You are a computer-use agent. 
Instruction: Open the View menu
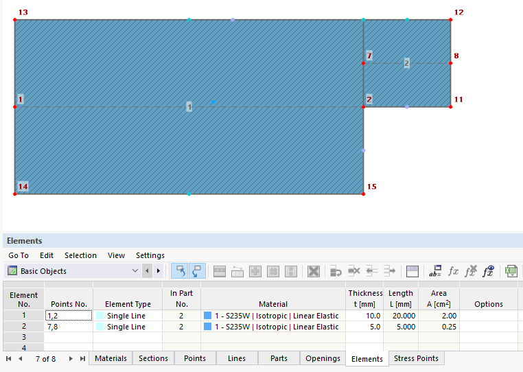[x=116, y=255]
